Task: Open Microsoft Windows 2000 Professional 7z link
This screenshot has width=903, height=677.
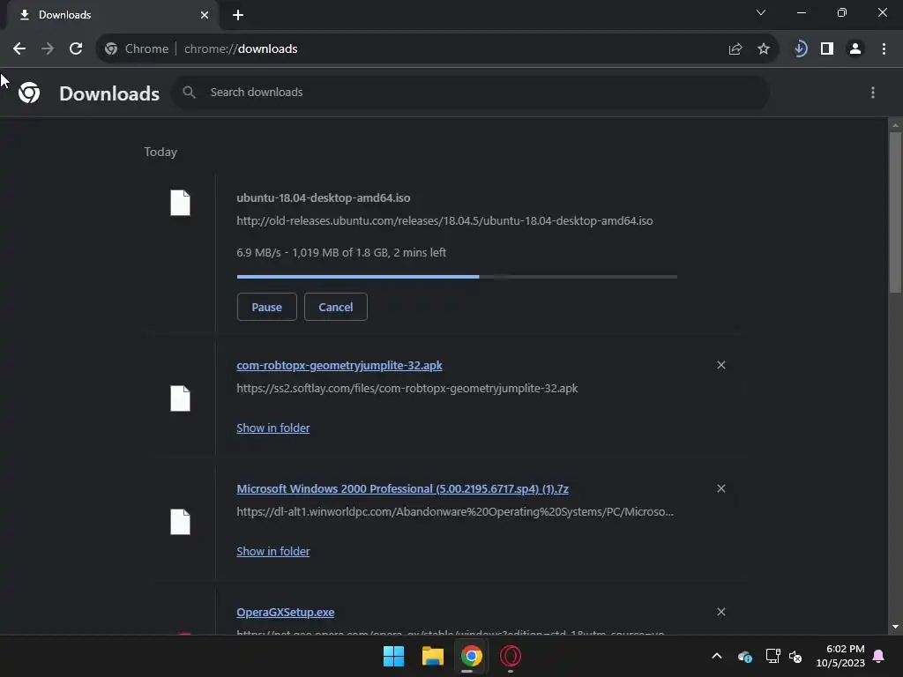Action: point(402,488)
